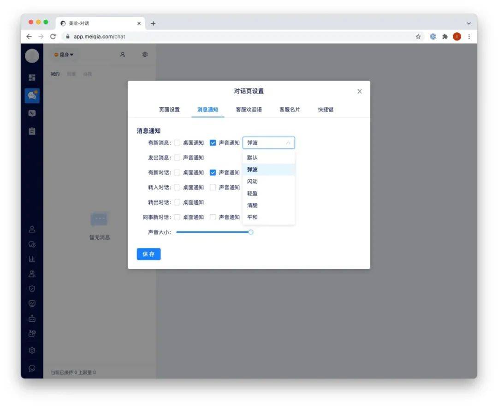Open the shield security sidebar icon
The width and height of the screenshot is (498, 406).
click(32, 288)
